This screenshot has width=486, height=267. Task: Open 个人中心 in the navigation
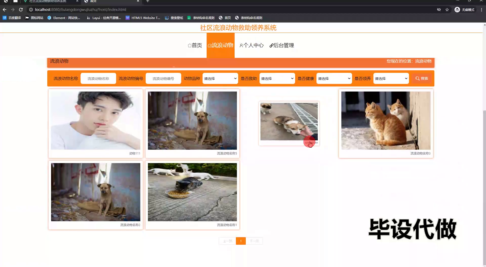(x=252, y=45)
